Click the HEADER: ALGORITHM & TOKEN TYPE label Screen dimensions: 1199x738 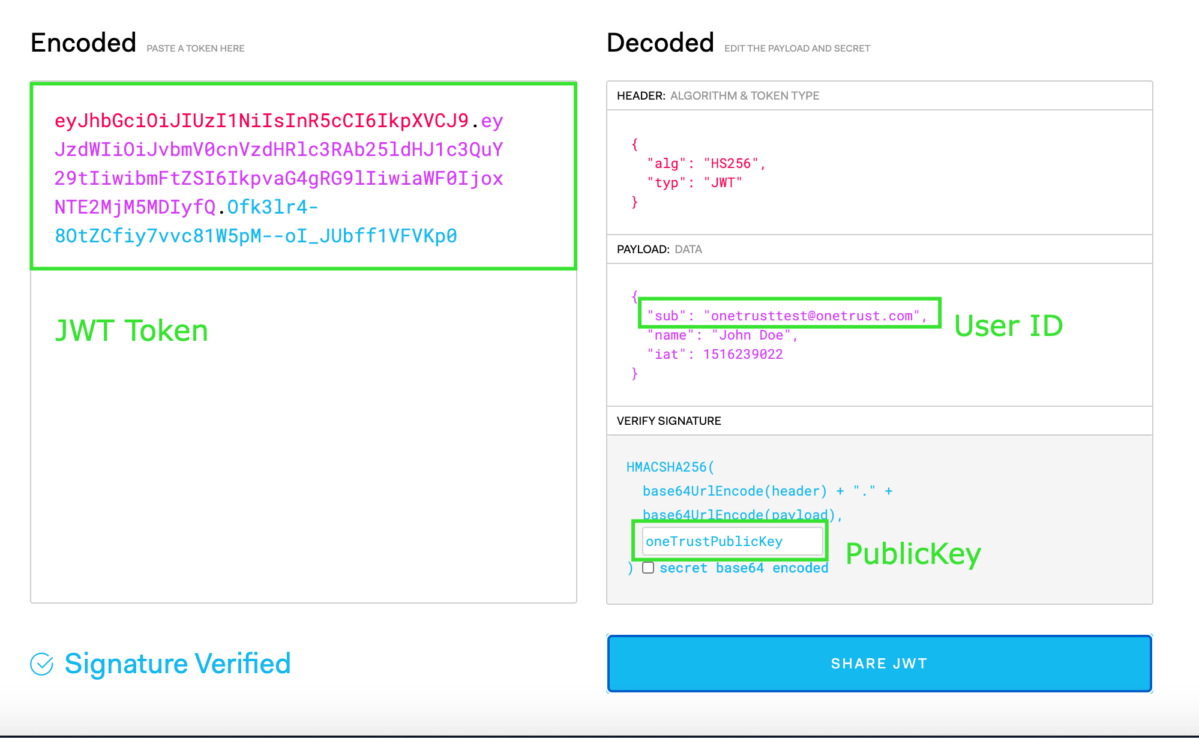[x=718, y=95]
